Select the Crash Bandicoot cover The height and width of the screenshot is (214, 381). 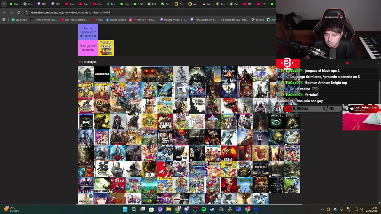(x=229, y=122)
